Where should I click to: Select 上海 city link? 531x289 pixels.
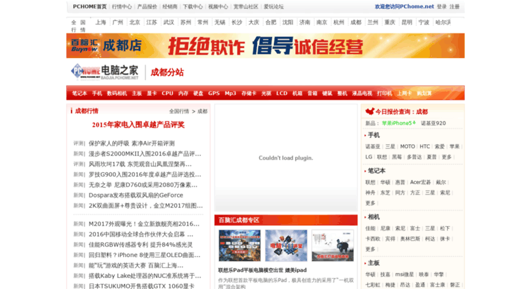100,23
